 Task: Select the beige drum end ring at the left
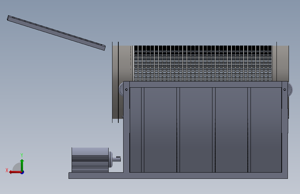(122, 64)
